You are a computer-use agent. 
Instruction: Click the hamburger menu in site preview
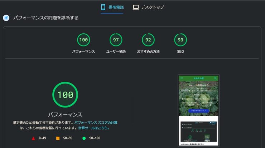coord(182,78)
